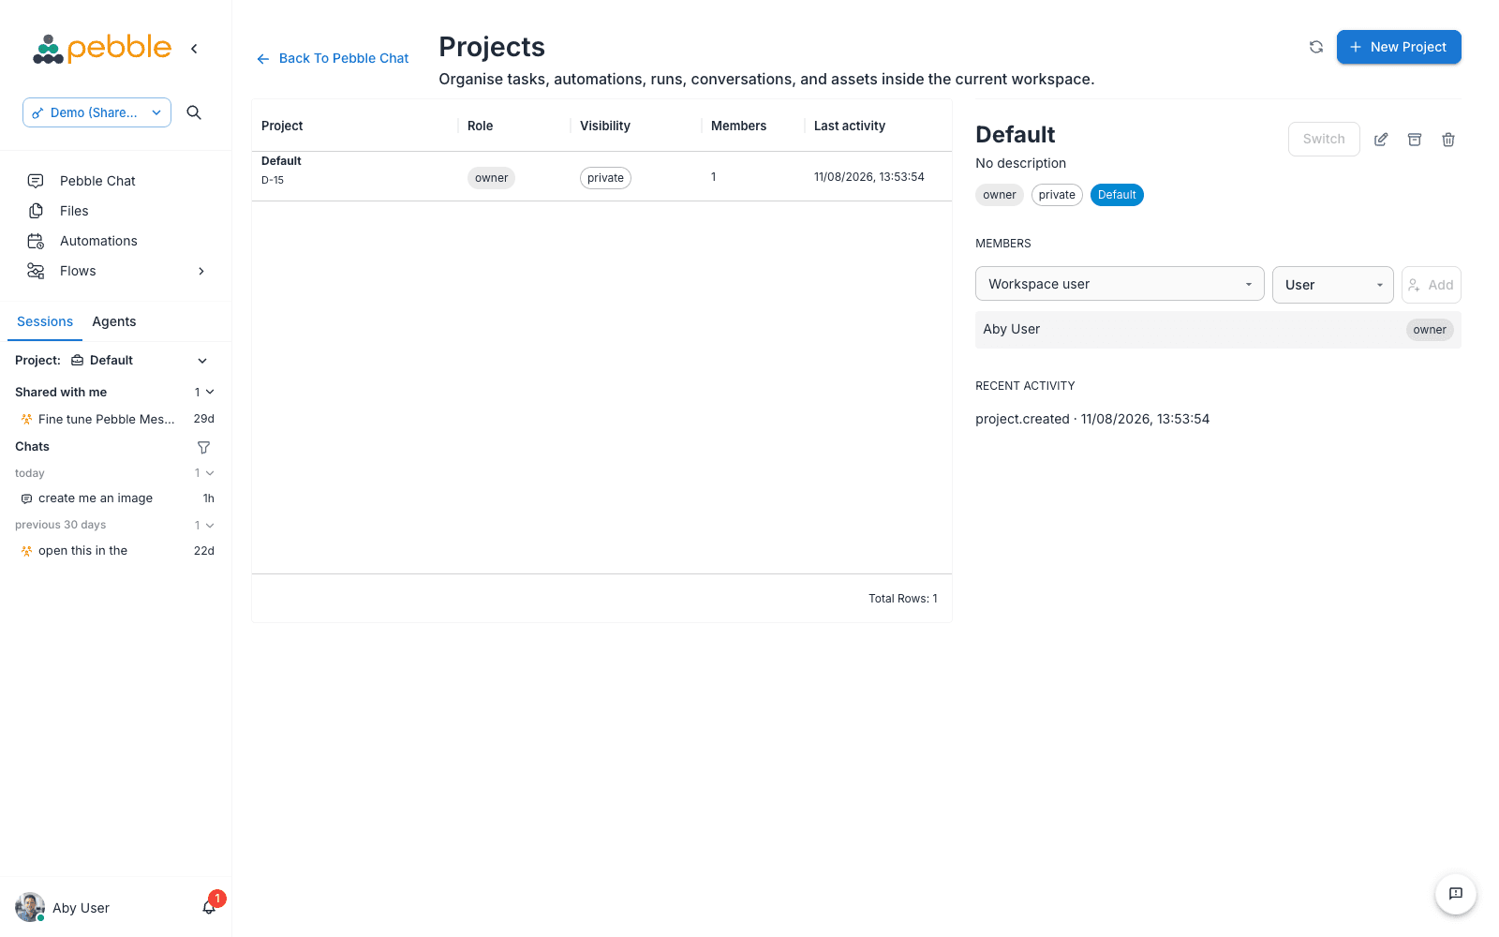Click the Aby User member row
The image size is (1499, 937).
tap(1218, 330)
